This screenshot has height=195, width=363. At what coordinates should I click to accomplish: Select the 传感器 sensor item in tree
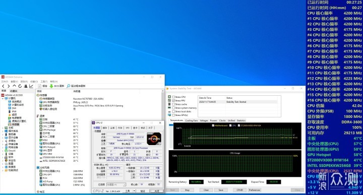pos(14,124)
